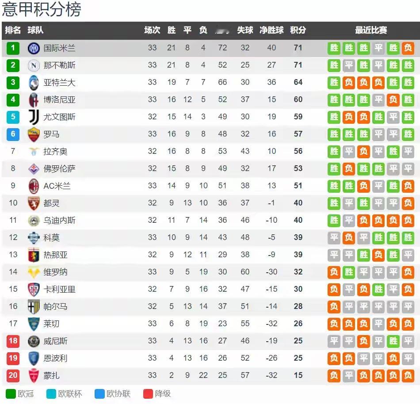The width and height of the screenshot is (420, 404).
Task: Click the 最近比赛 recent matches header
Action: (x=371, y=30)
